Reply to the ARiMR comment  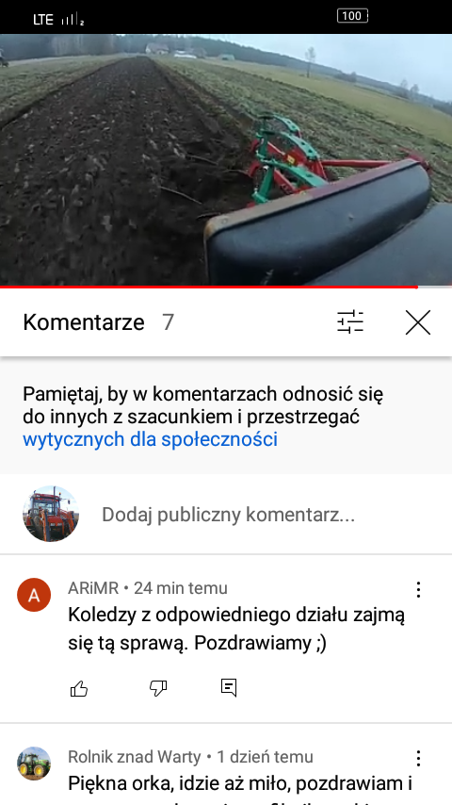pos(229,688)
